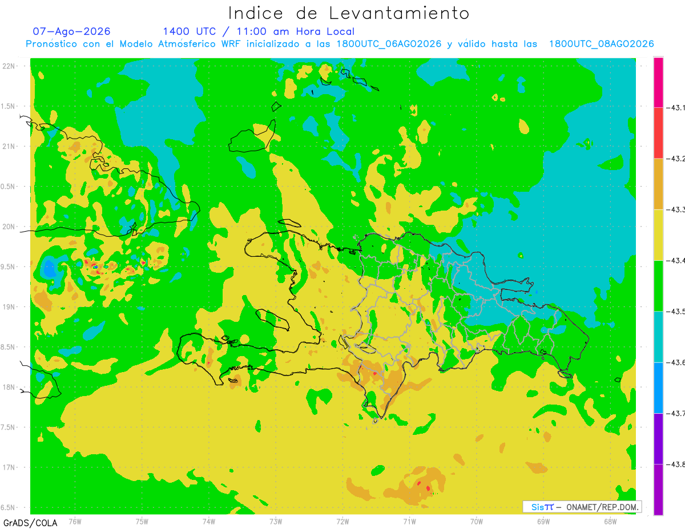Click the legend value '-43.5'
The height and width of the screenshot is (529, 685).
pyautogui.click(x=675, y=311)
